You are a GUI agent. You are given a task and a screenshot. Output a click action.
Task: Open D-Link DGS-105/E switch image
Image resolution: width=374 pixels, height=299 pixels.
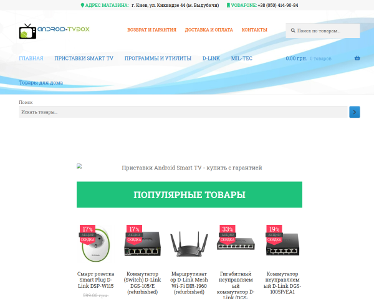coord(142,244)
